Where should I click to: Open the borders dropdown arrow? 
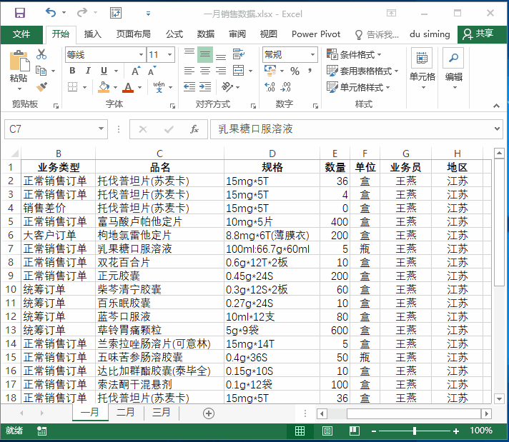[85, 87]
